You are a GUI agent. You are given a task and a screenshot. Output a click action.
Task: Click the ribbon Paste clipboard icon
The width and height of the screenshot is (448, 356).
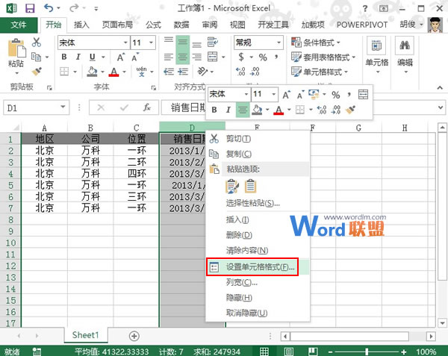pos(16,48)
